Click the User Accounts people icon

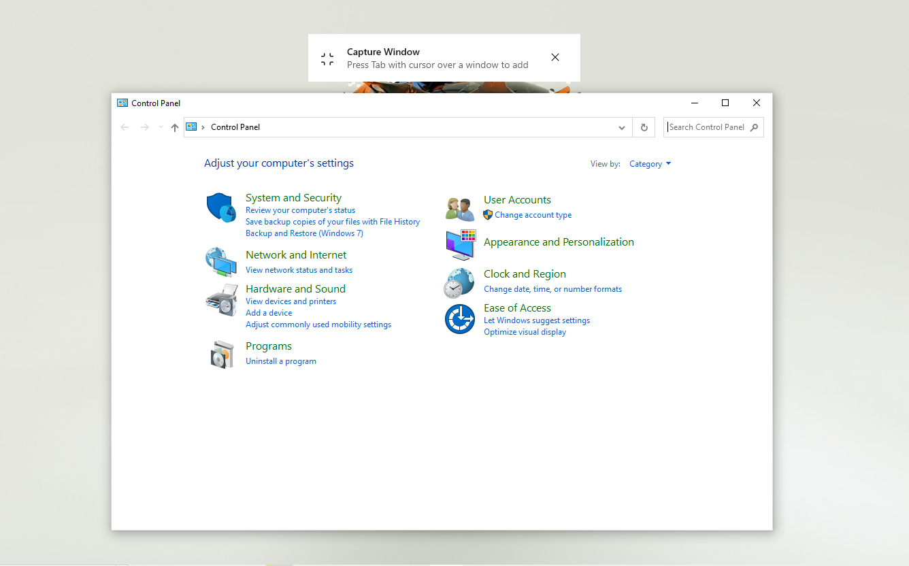(x=460, y=208)
